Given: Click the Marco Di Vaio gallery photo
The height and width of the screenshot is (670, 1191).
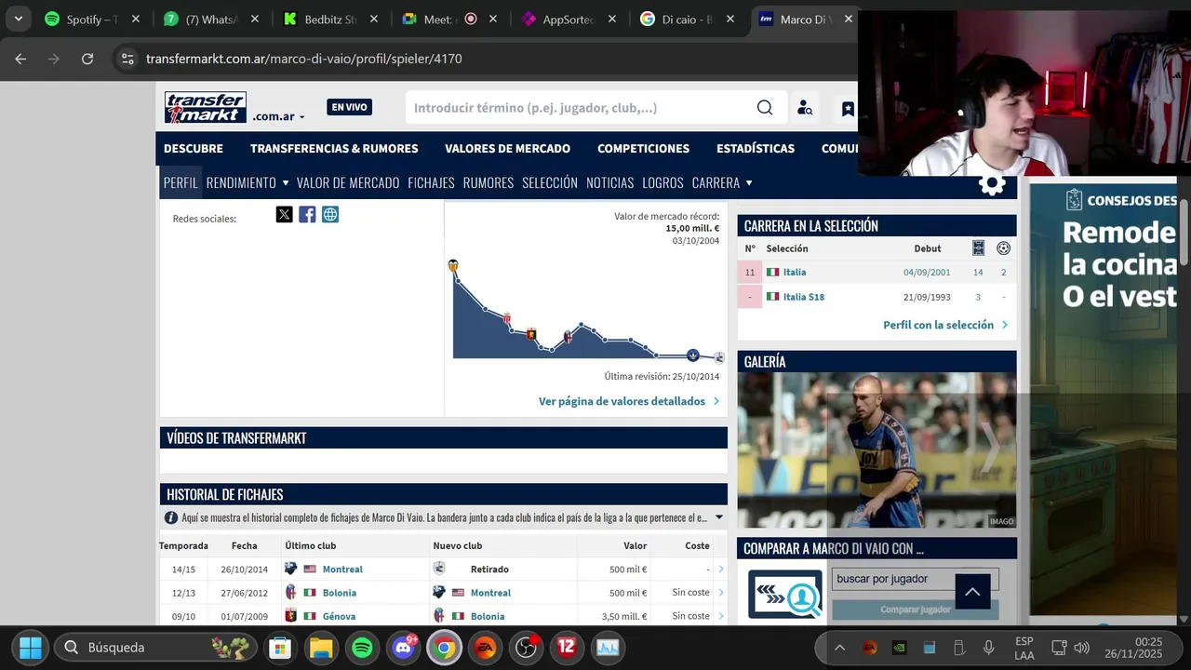Looking at the screenshot, I should [x=877, y=450].
